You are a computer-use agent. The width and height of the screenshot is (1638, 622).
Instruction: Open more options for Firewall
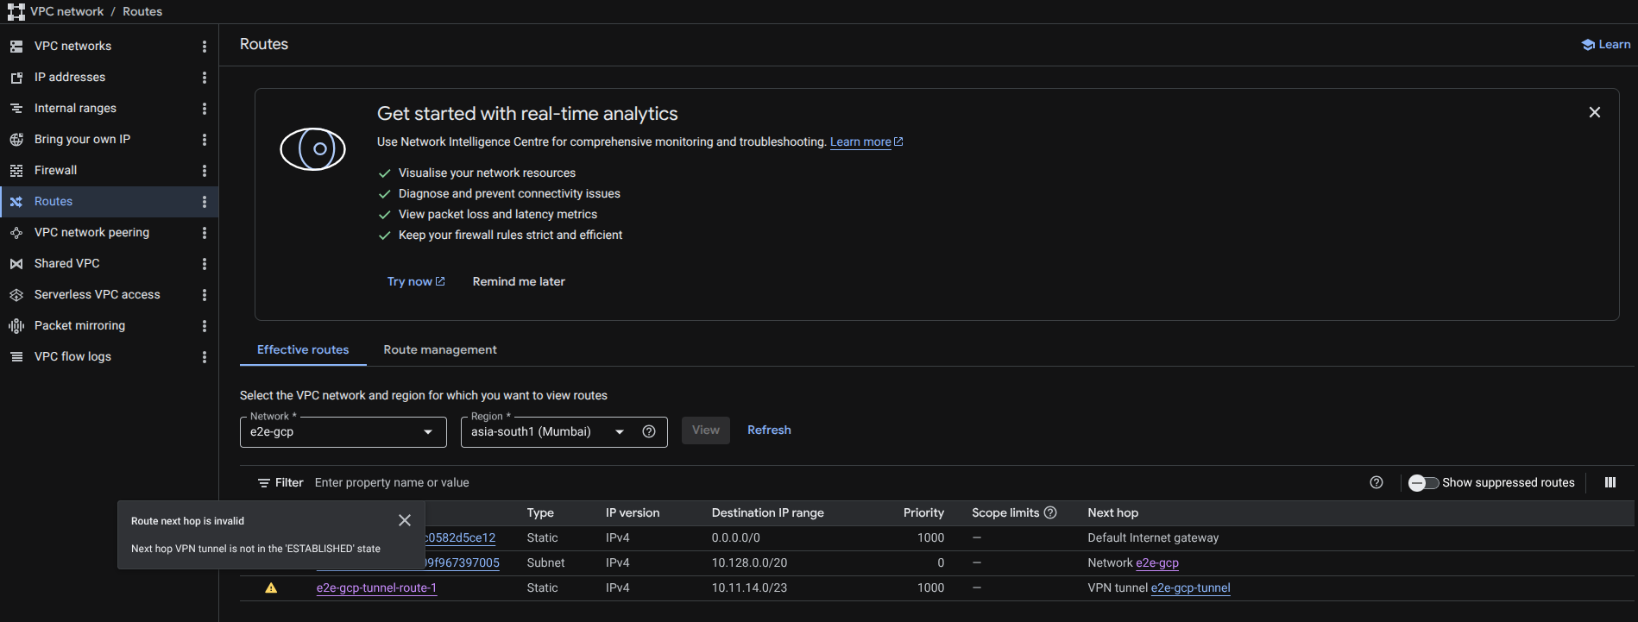pyautogui.click(x=205, y=171)
